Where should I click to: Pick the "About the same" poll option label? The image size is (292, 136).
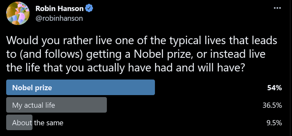pos(38,123)
